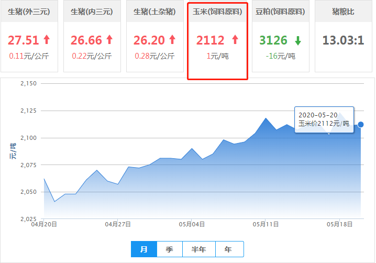Select the 豆粕(饲料原料) card title

[x=280, y=12]
